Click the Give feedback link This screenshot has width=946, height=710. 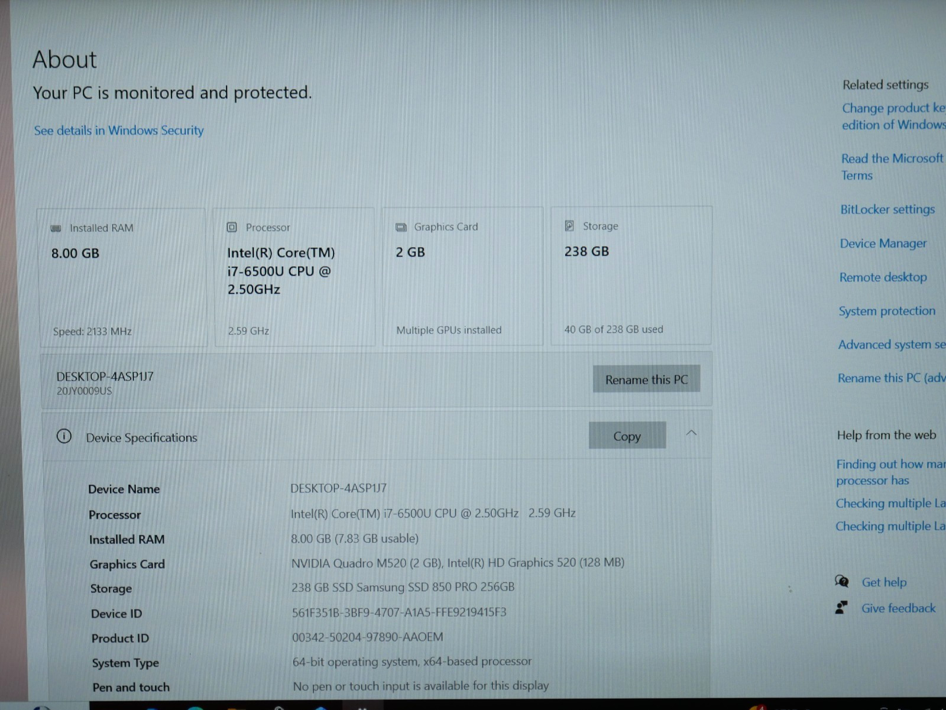(x=898, y=608)
